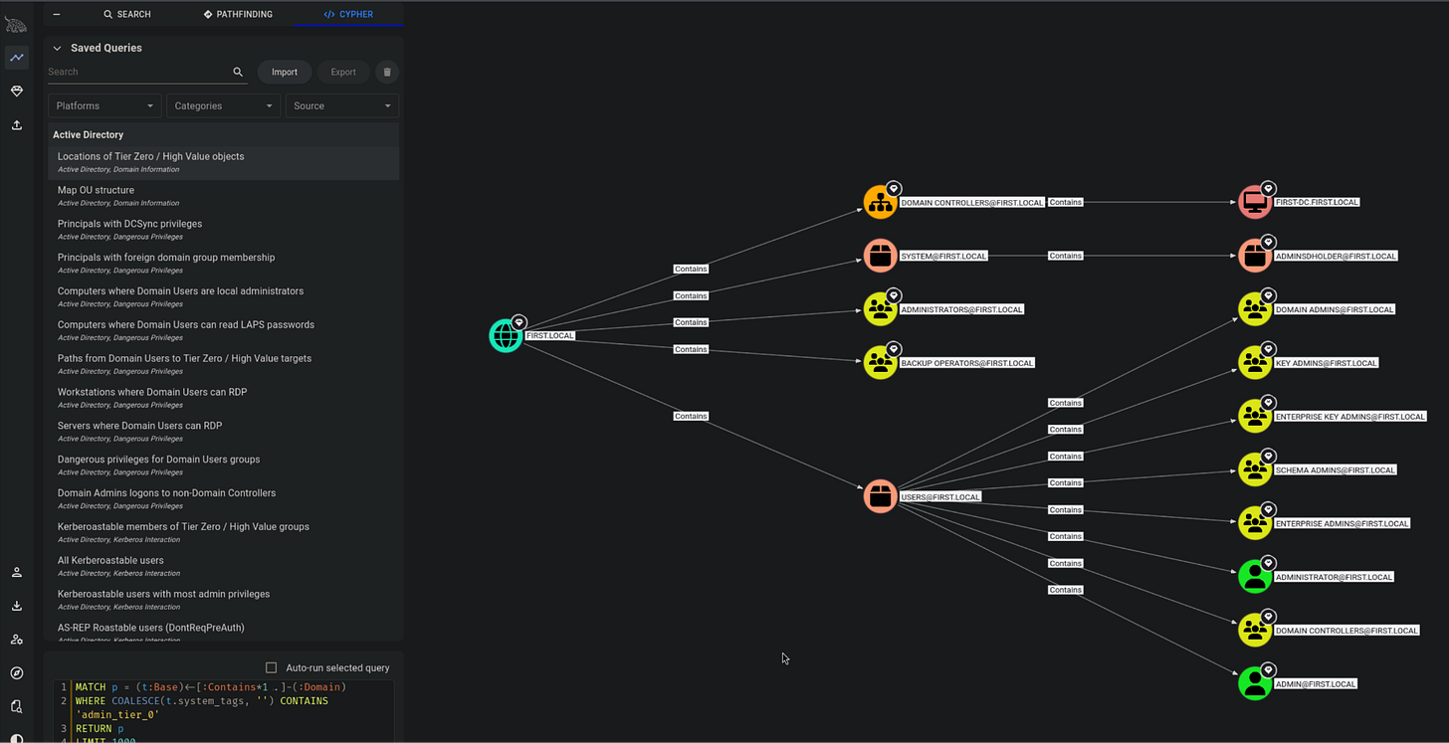
Task: Select the ENTERPRISE KEY ADMINS group node
Action: click(x=1254, y=416)
